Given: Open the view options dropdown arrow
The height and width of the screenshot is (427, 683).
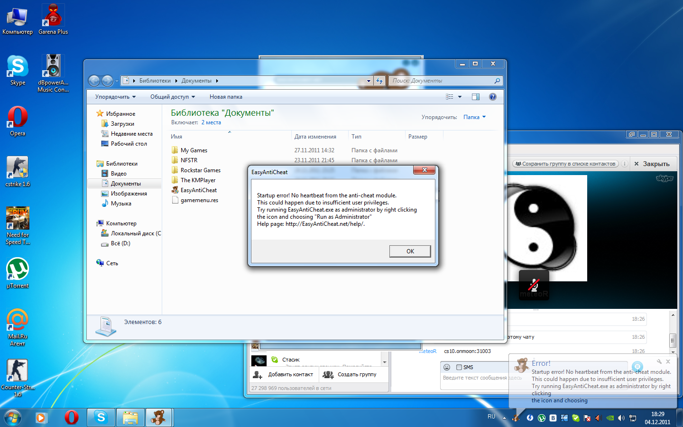Looking at the screenshot, I should click(x=460, y=97).
